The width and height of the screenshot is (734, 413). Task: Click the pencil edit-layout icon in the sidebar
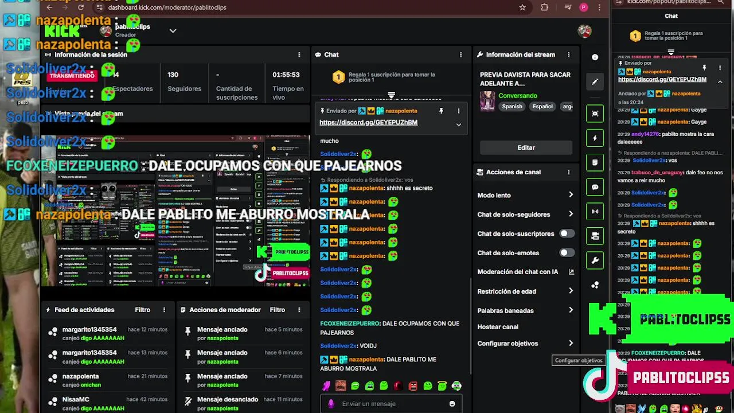tap(595, 82)
